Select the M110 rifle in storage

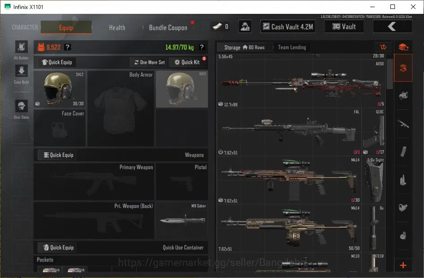(289, 263)
